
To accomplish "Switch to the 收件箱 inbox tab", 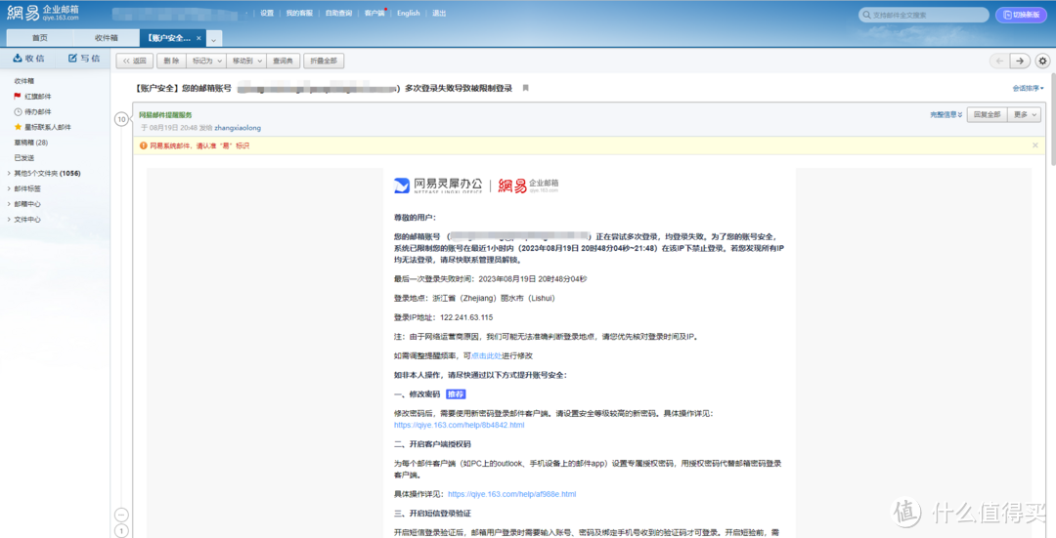I will 107,38.
